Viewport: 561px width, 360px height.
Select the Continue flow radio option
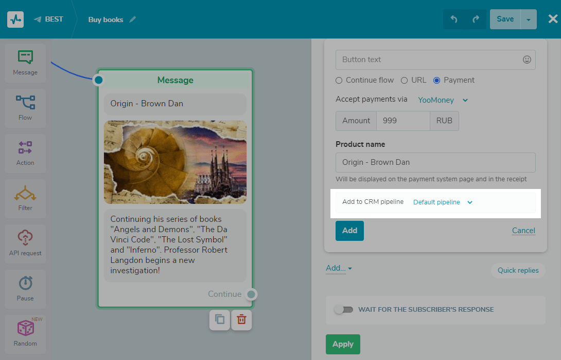[339, 80]
